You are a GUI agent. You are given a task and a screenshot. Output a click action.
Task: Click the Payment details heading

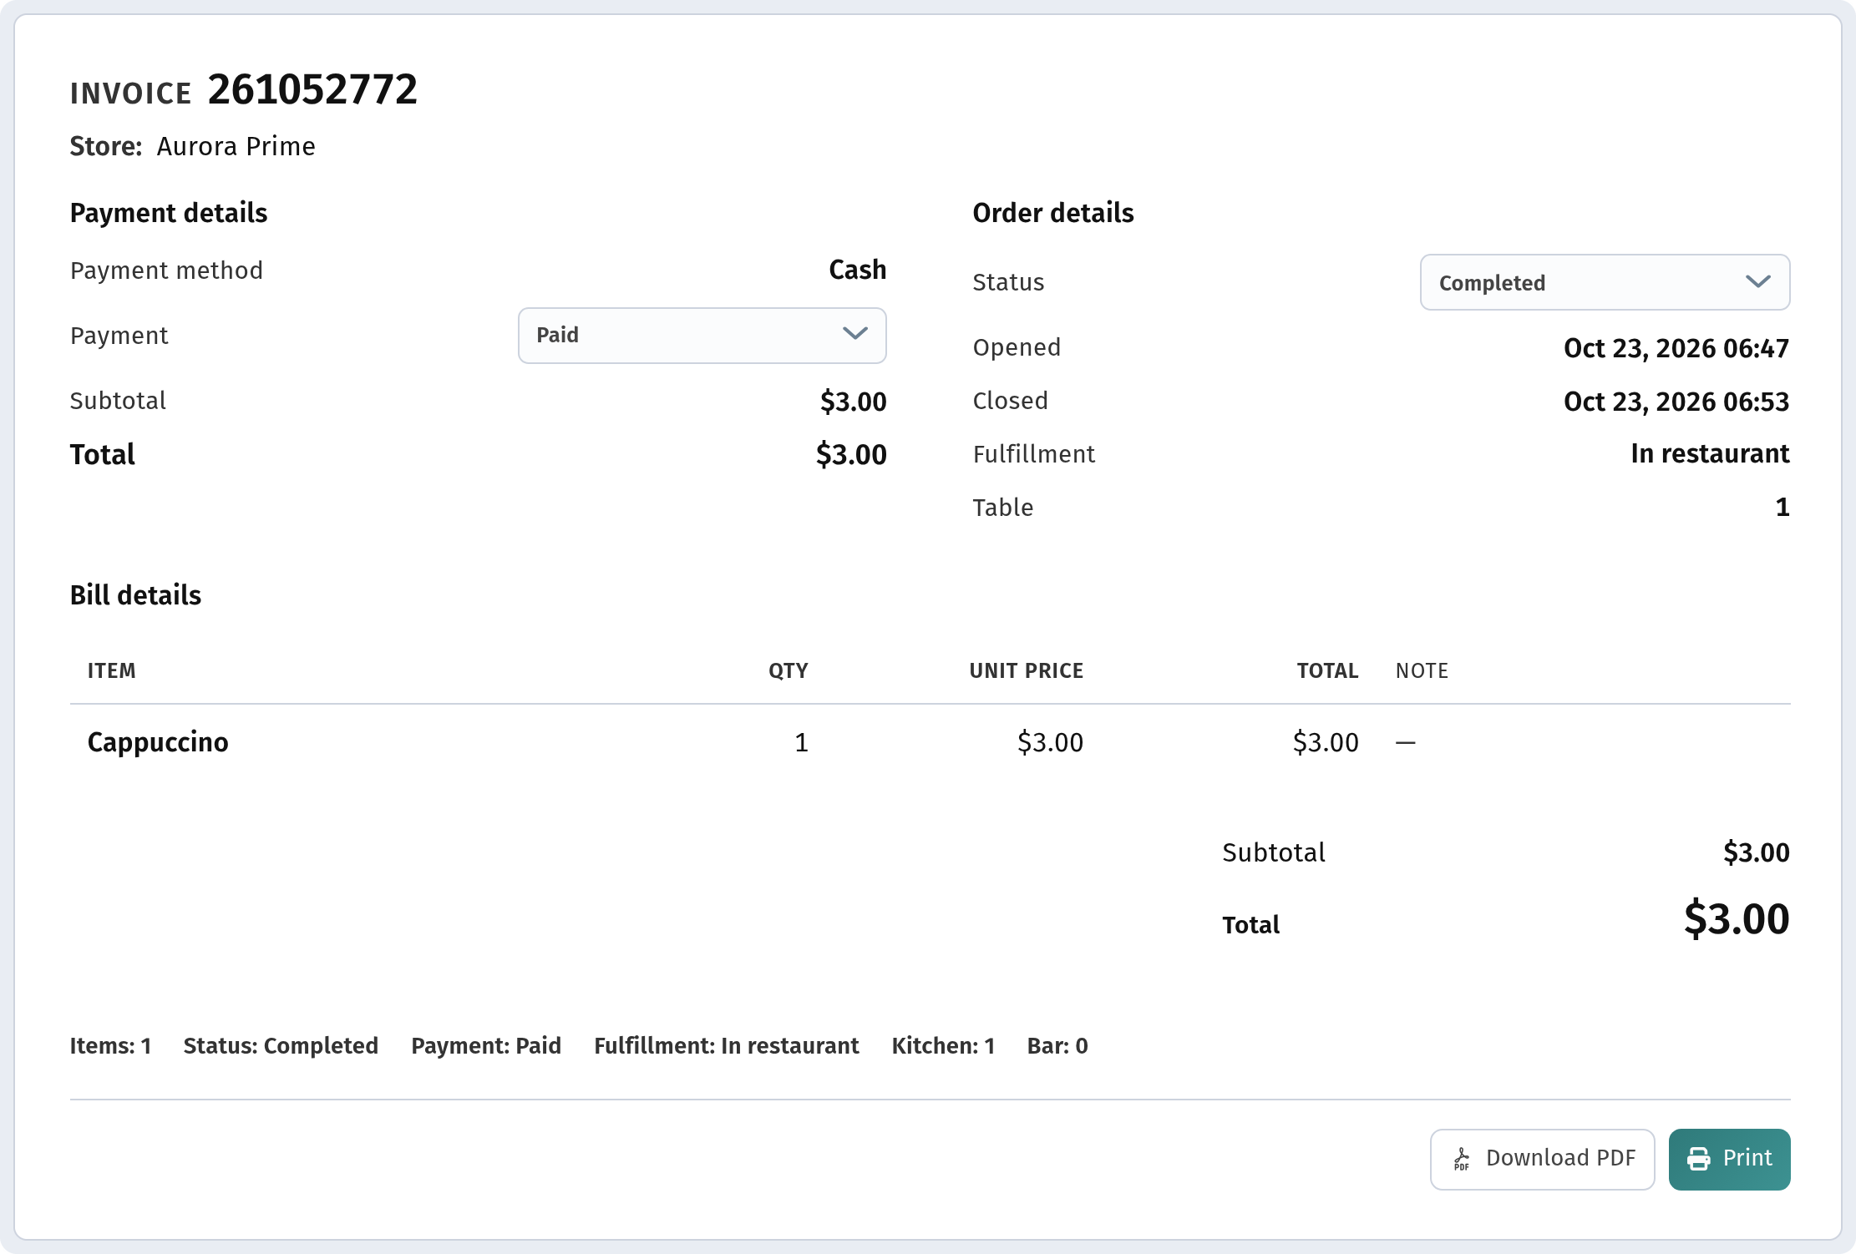pyautogui.click(x=169, y=213)
